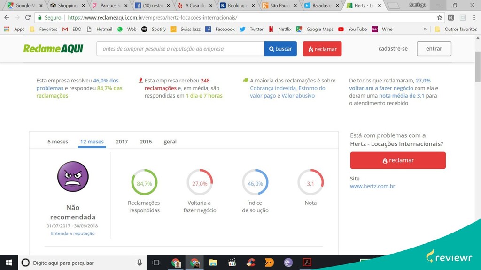The width and height of the screenshot is (481, 270).
Task: Click the 46,0% Índice de solução gauge
Action: tap(255, 182)
